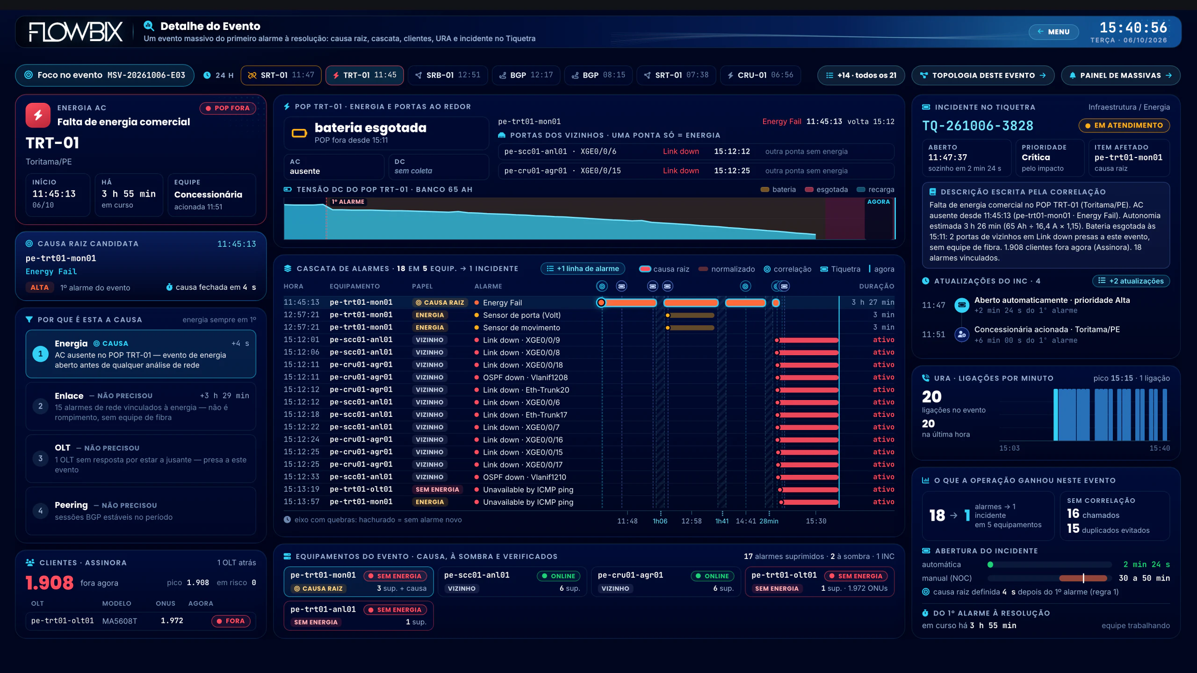Click the pe-trt01-olt01 equipment card
Viewport: 1197px width, 673px height.
click(819, 582)
